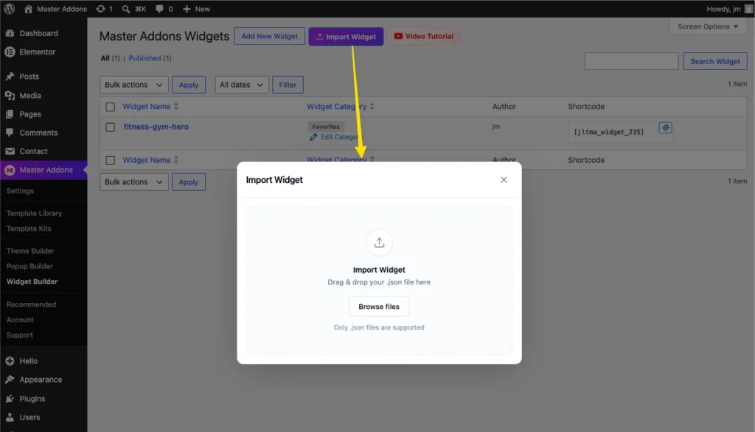Click the WordPress logo icon

pos(9,9)
